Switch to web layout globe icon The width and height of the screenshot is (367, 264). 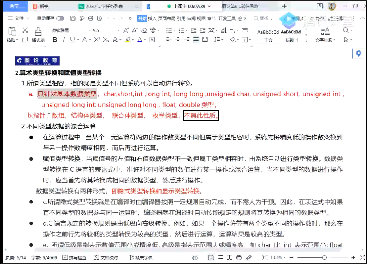pyautogui.click(x=238, y=257)
